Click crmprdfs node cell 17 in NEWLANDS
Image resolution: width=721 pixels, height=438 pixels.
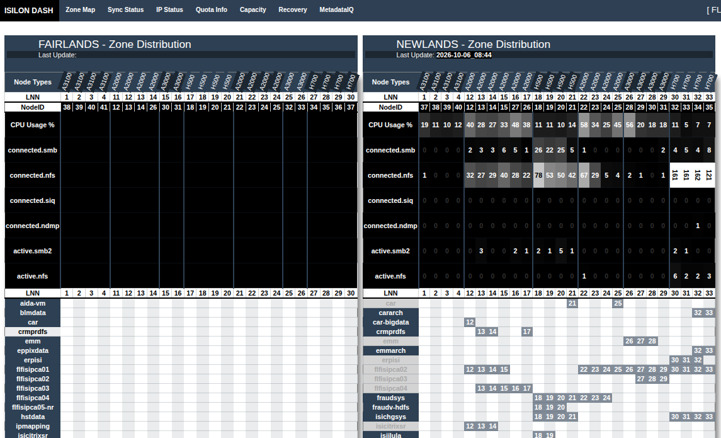pyautogui.click(x=526, y=331)
